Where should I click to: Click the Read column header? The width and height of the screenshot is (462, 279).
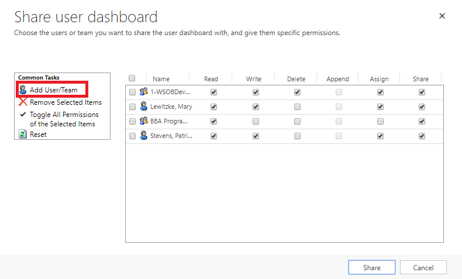click(x=211, y=79)
